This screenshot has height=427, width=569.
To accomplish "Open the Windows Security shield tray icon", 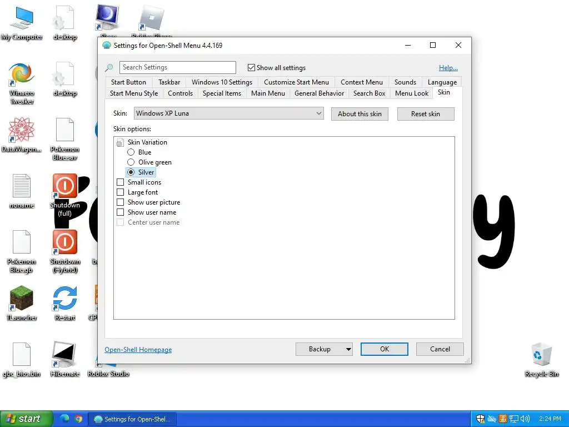I will [481, 419].
